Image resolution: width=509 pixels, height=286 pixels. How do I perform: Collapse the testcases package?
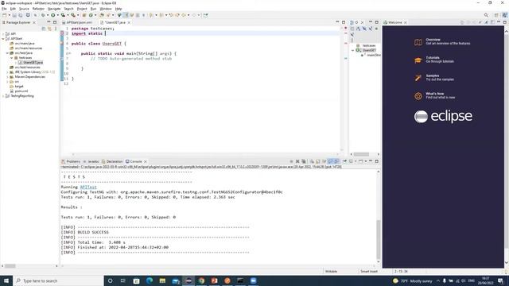[12, 58]
